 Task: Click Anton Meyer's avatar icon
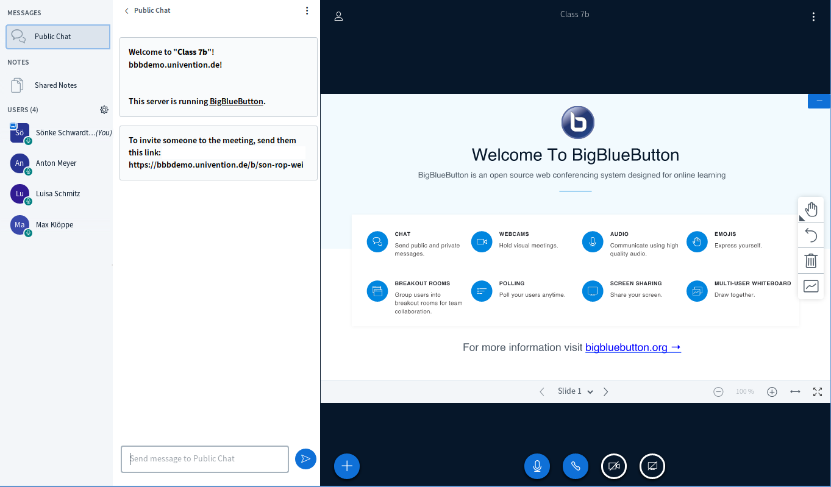(20, 163)
